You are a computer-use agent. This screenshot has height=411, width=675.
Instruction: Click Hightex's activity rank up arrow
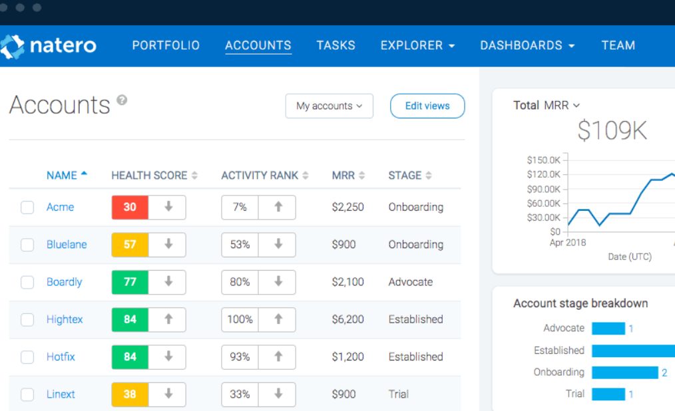click(278, 319)
